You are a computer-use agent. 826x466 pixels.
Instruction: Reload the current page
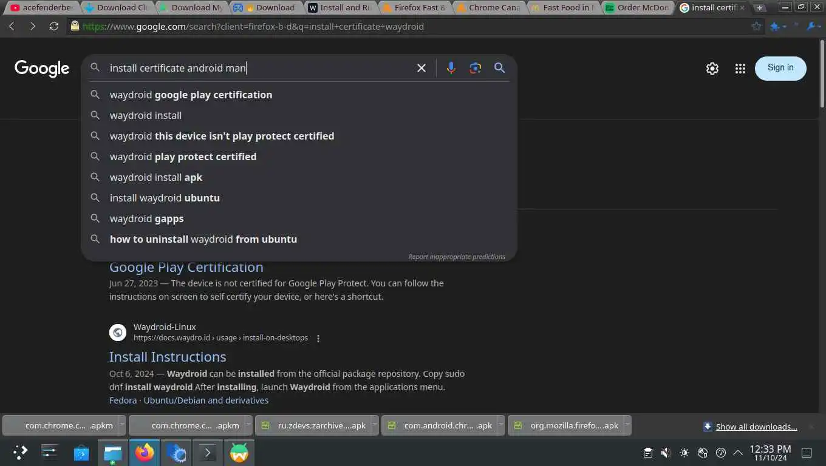pos(54,26)
